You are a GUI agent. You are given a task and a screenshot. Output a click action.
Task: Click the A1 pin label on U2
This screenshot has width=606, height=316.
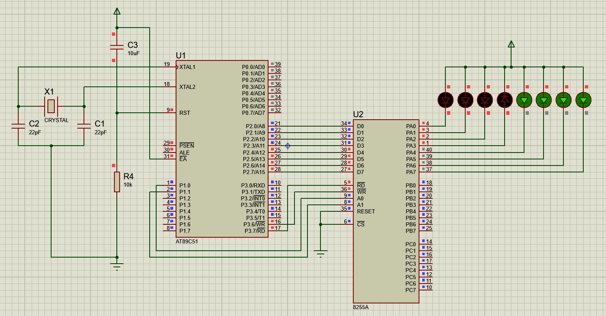click(360, 205)
